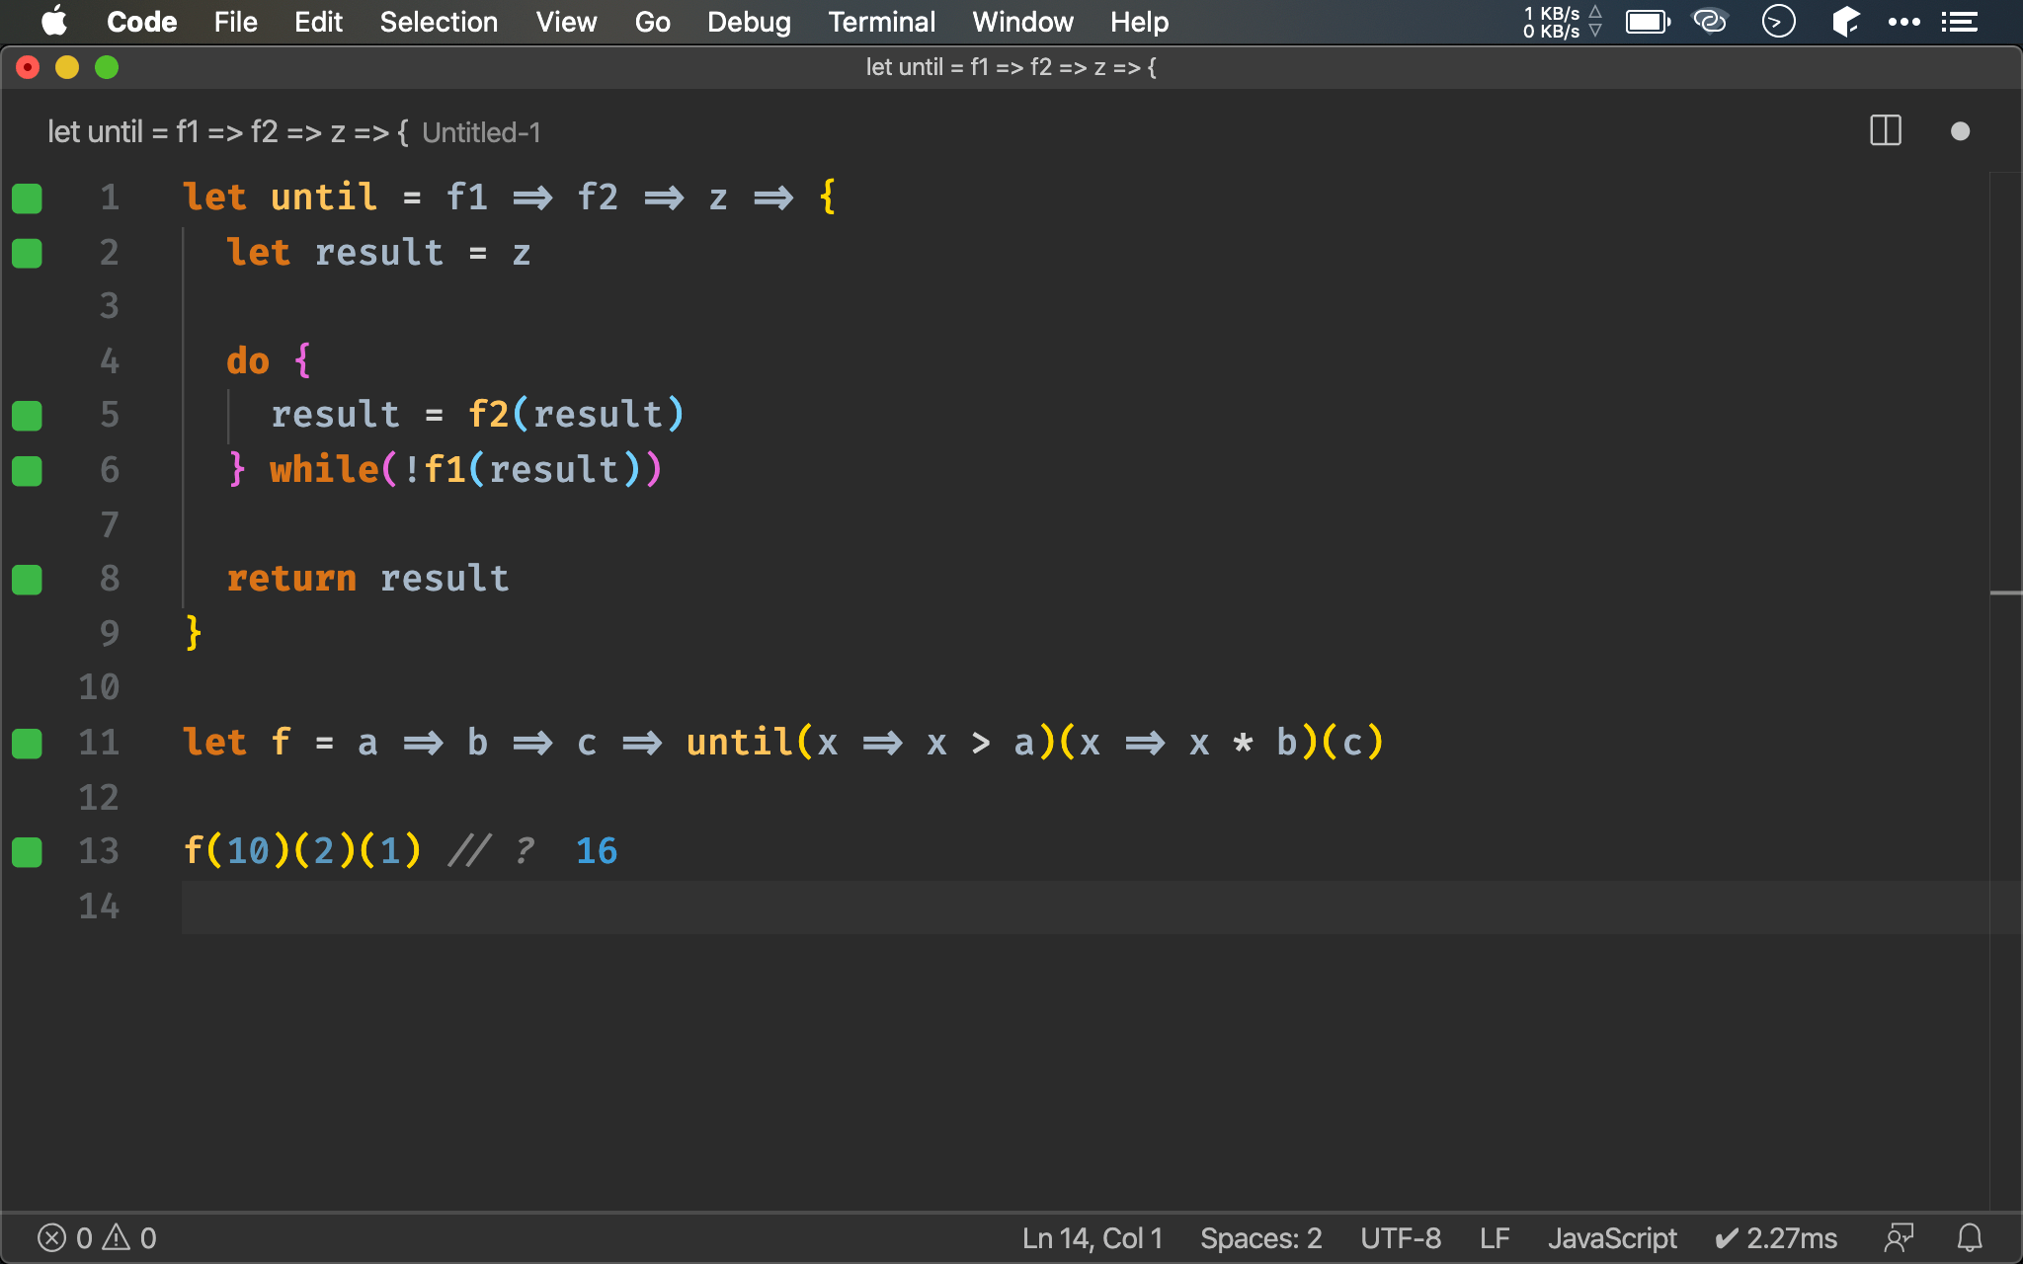Click the unsaved changes dot icon
2023x1264 pixels.
(x=1961, y=131)
